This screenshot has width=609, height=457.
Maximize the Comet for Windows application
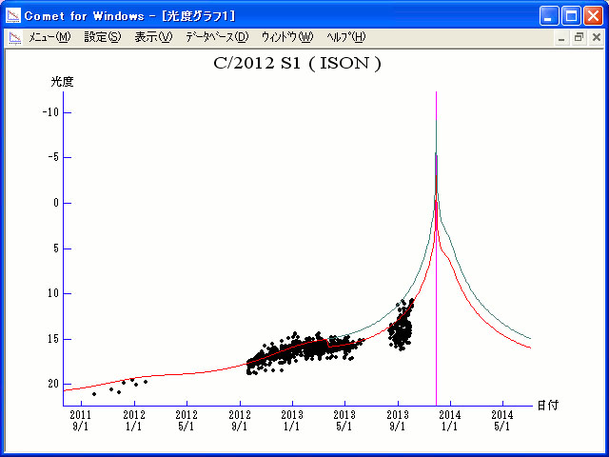(x=571, y=16)
